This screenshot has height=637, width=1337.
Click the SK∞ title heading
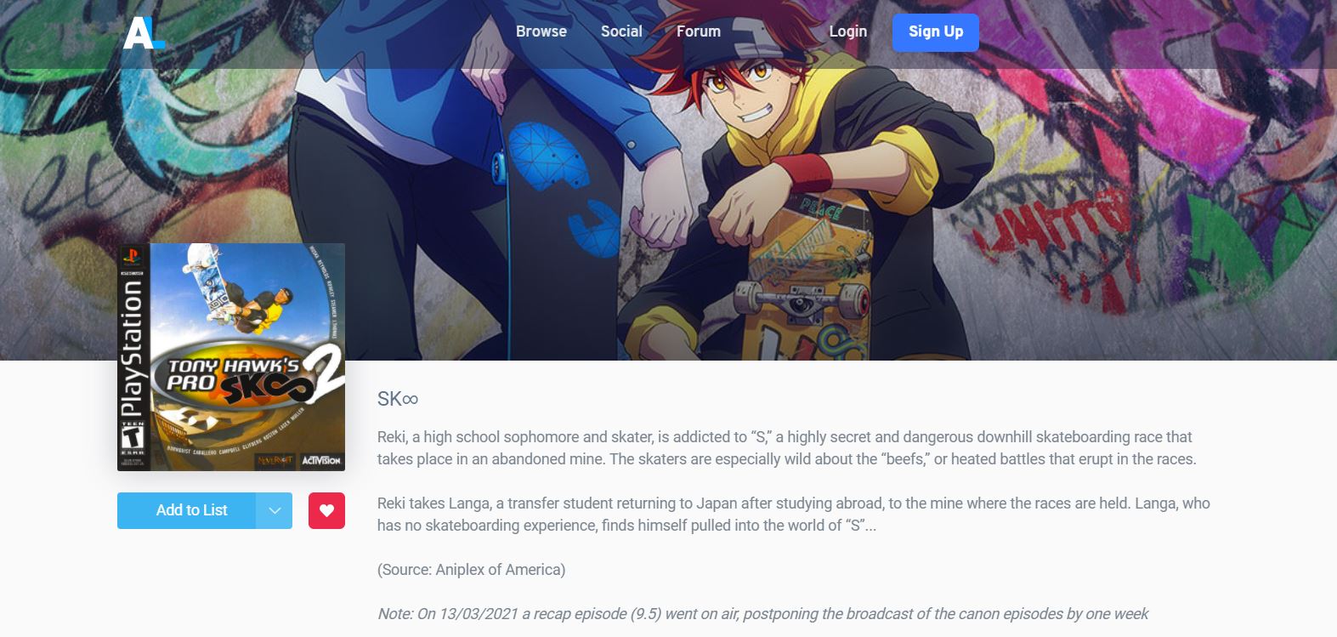point(398,399)
